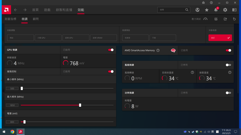Go back with the left arrow icon

coord(15,10)
